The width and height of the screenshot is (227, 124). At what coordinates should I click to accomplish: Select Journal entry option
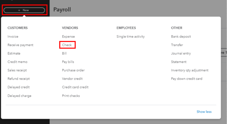coord(181,53)
